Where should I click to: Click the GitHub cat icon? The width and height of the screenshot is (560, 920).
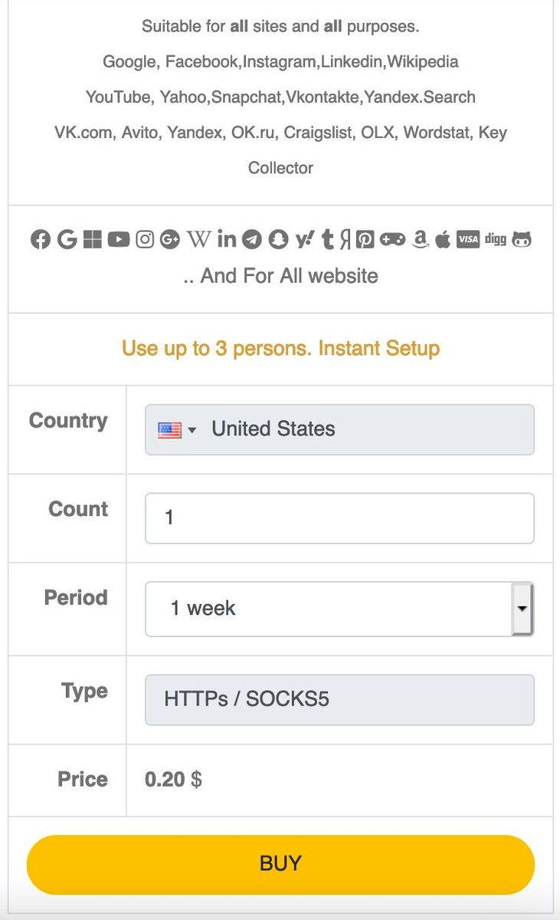(522, 240)
